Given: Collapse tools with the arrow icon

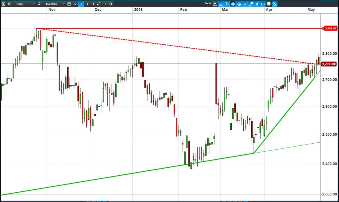Looking at the screenshot, I should (215, 4).
